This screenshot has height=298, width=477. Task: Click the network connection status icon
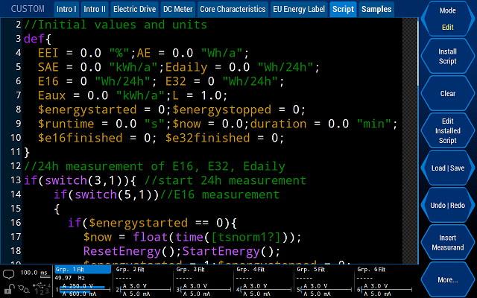23,288
